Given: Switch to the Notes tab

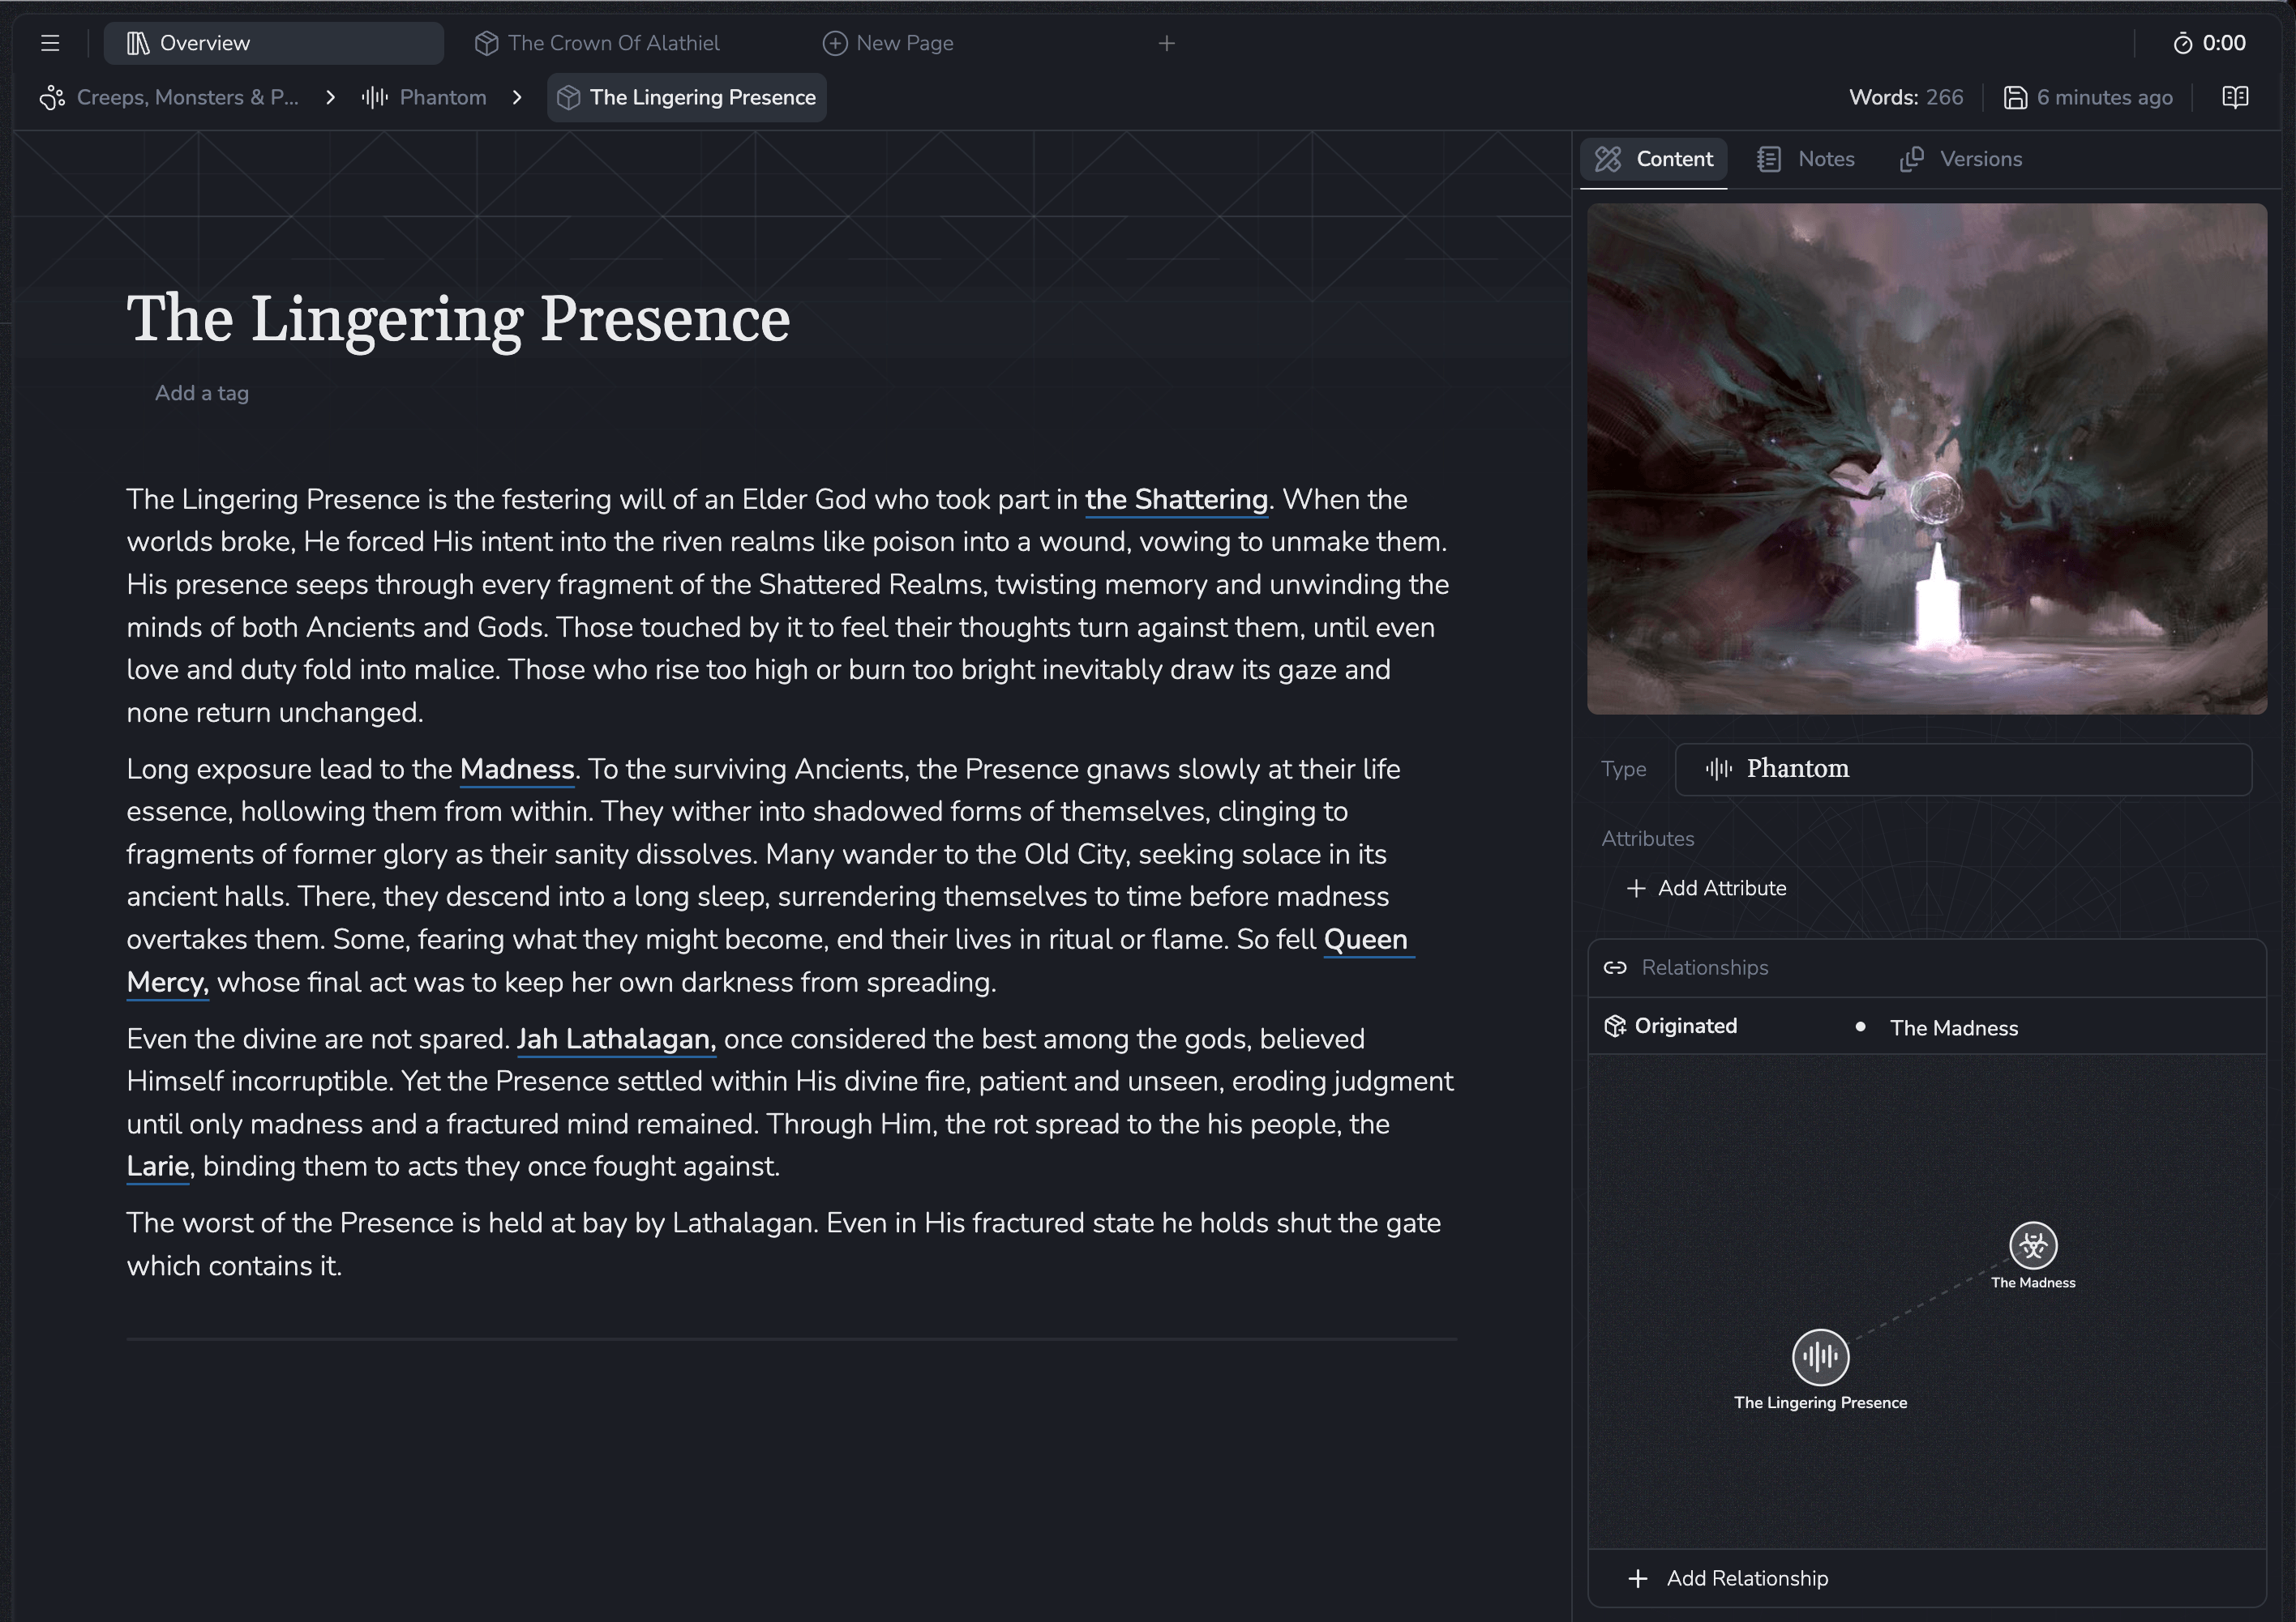Looking at the screenshot, I should pos(1806,158).
